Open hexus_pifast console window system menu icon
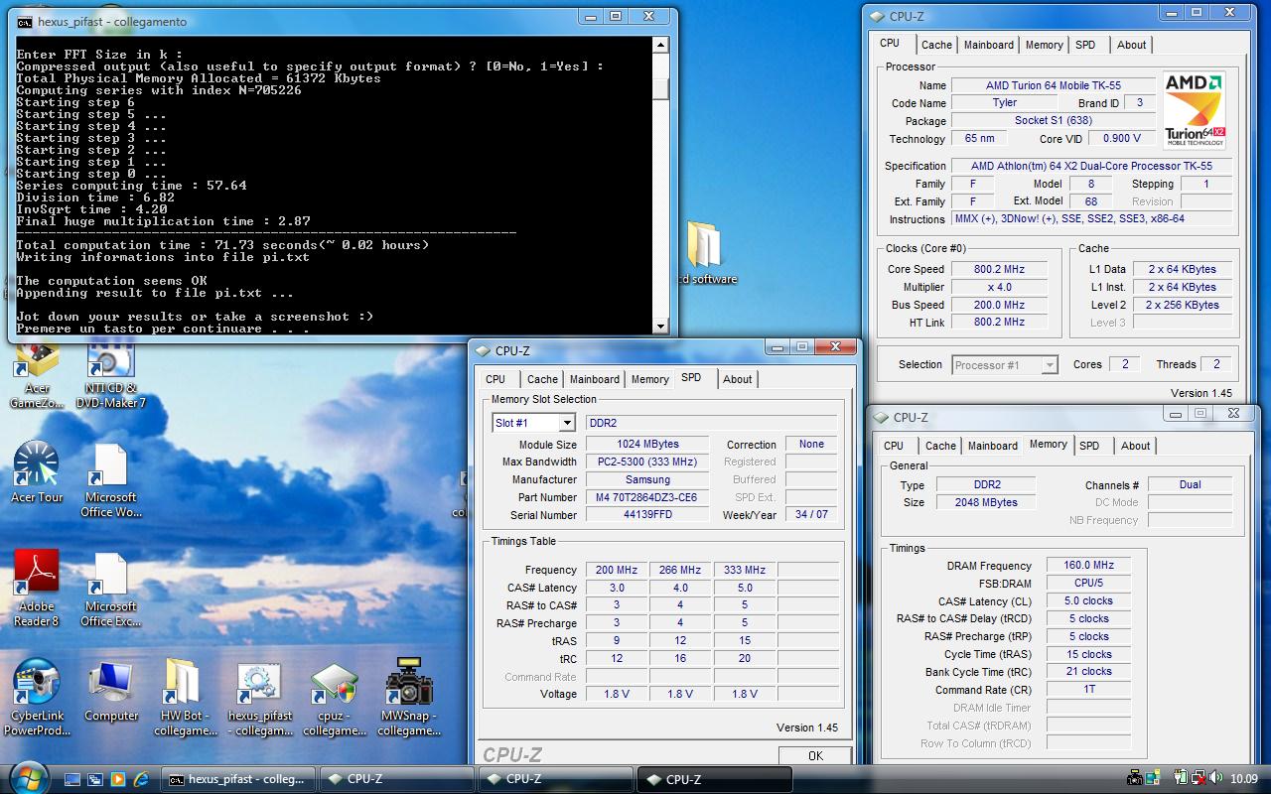The height and width of the screenshot is (794, 1271). pos(24,21)
